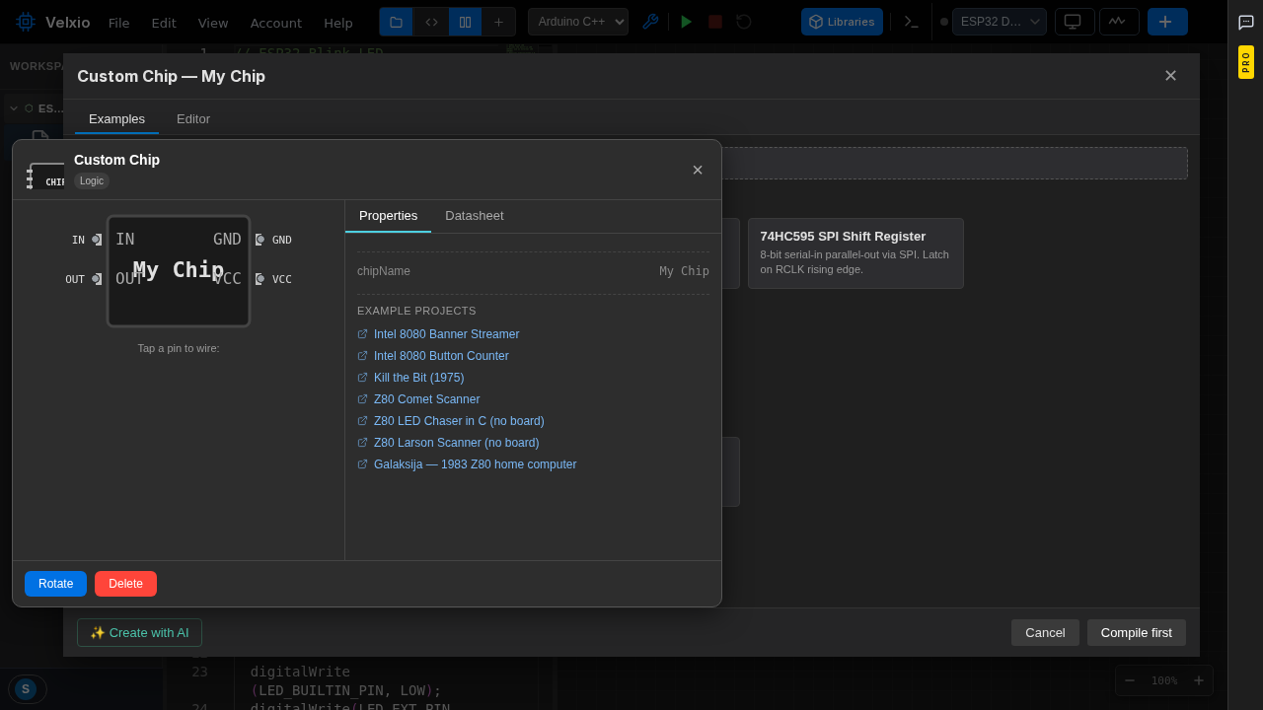Click the Rotate button
Screen dimensions: 1263x710
point(55,584)
